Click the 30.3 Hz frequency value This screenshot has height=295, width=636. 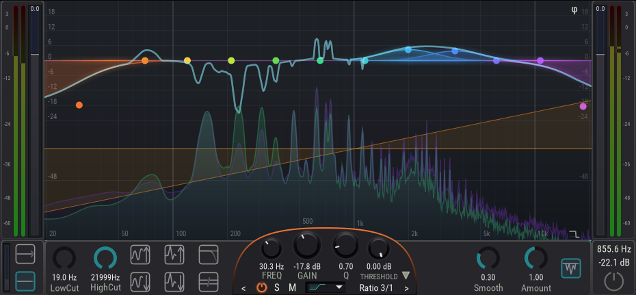tap(271, 267)
